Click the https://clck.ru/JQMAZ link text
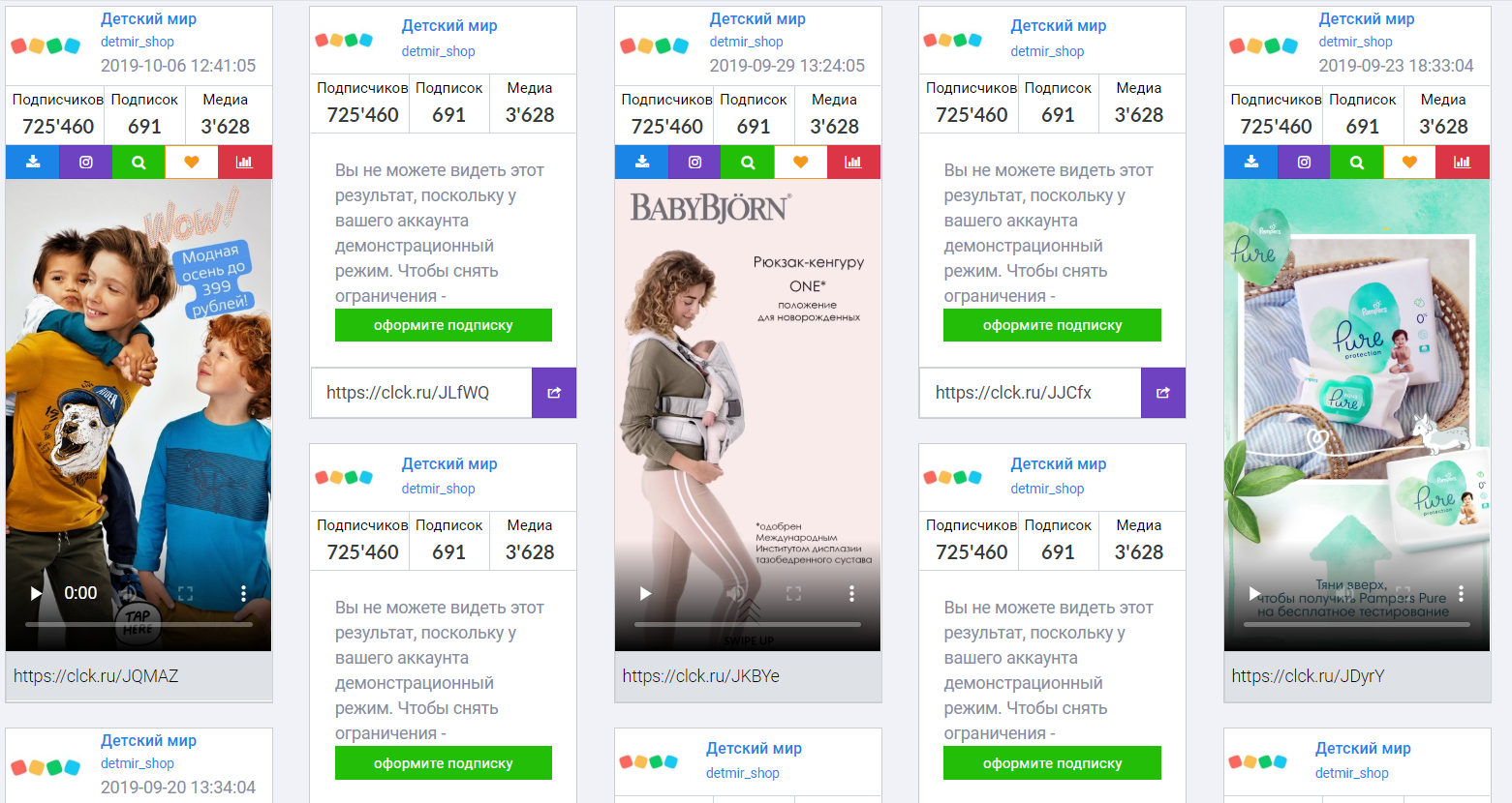 click(x=96, y=676)
